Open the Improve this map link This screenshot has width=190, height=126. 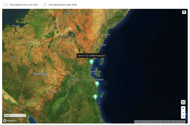[x=169, y=122]
